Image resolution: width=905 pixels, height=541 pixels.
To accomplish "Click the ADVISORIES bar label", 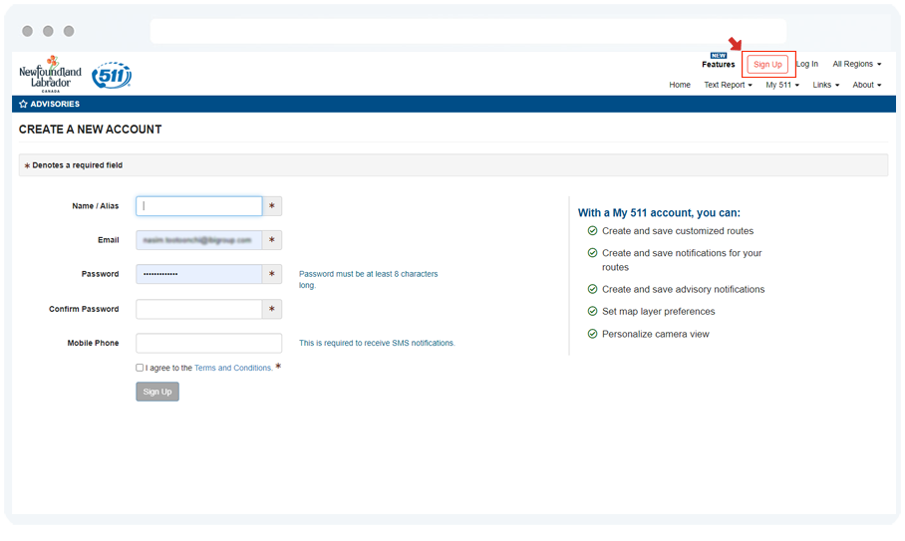I will coord(55,104).
